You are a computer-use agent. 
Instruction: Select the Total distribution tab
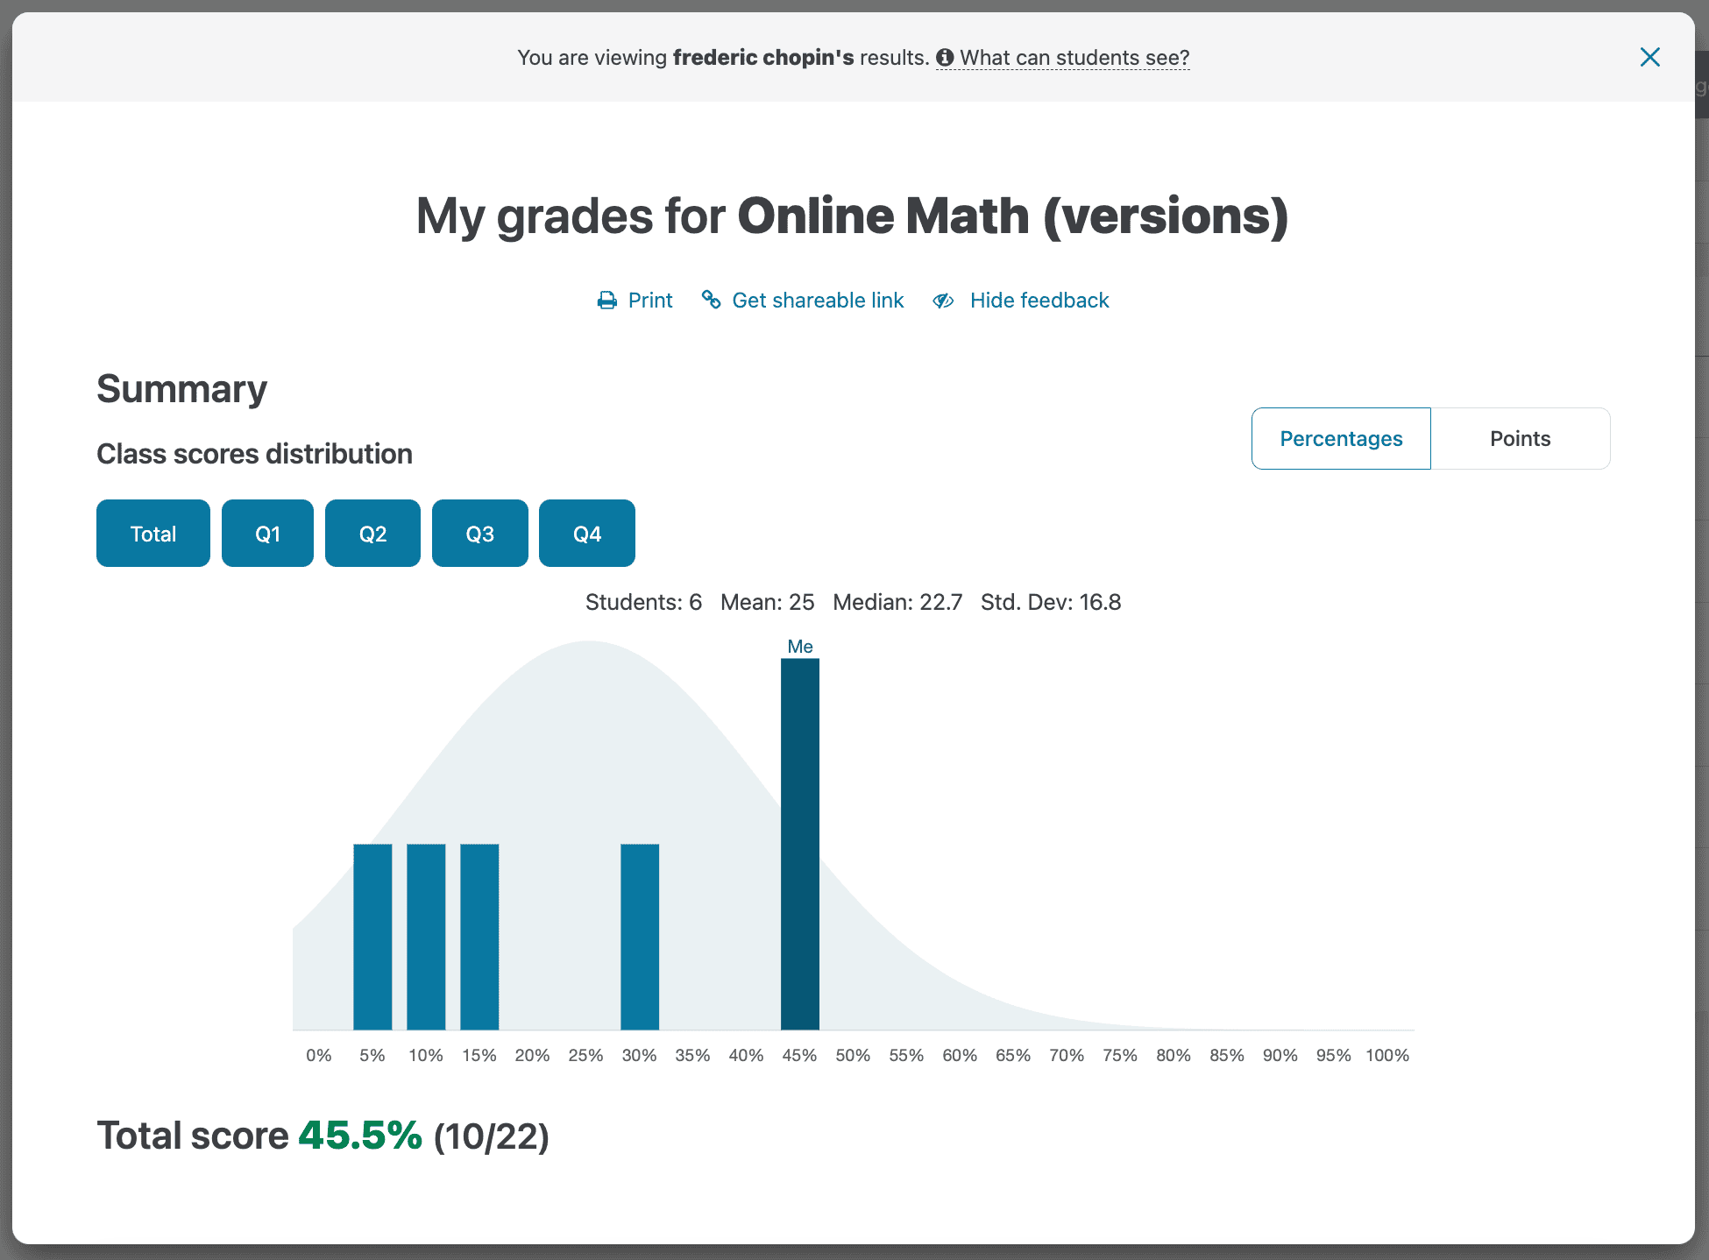tap(153, 534)
